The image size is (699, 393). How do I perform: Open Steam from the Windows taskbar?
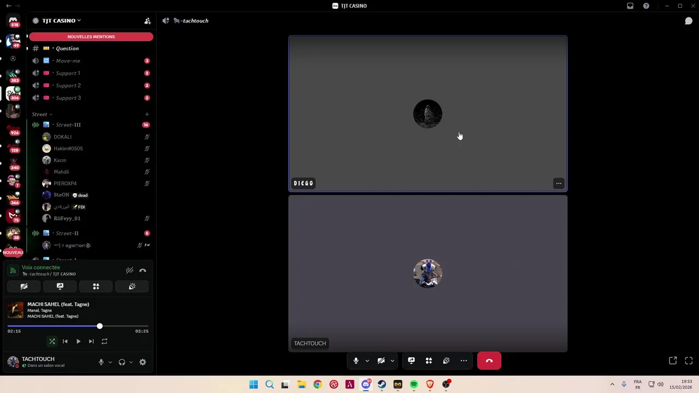pos(382,385)
